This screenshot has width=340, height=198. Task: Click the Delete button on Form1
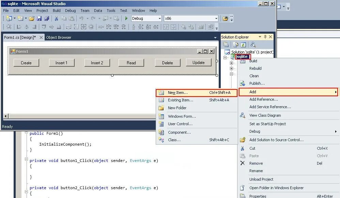[167, 63]
